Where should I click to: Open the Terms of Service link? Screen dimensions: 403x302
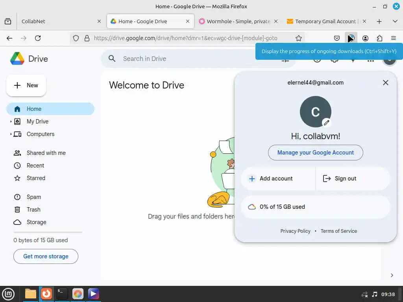pos(338,231)
